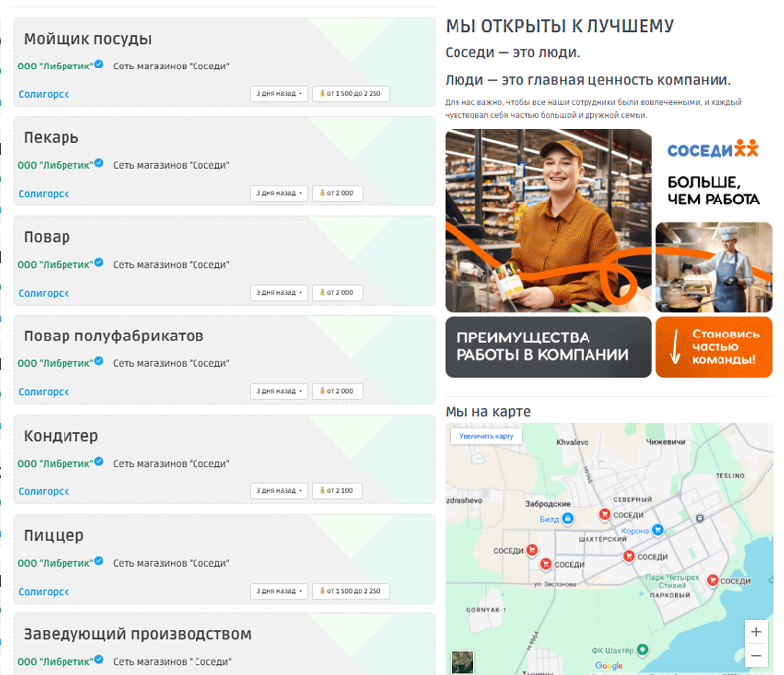Viewport: 784px width, 675px height.
Task: Click Увеличить карту button
Action: (486, 436)
